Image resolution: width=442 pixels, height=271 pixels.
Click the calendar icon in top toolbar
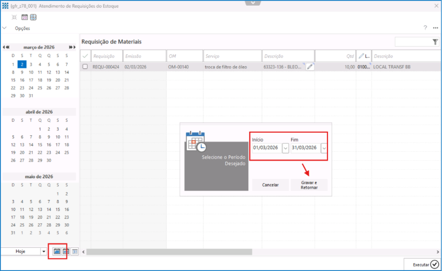(24, 17)
